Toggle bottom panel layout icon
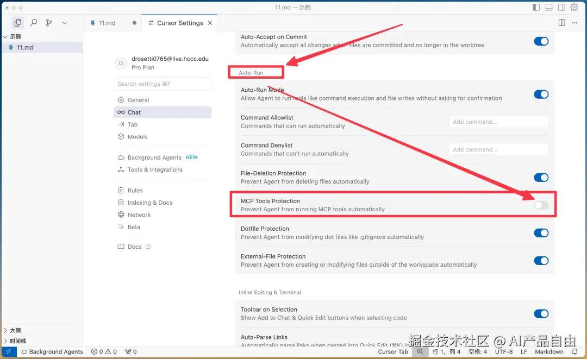The width and height of the screenshot is (587, 359). [x=549, y=7]
